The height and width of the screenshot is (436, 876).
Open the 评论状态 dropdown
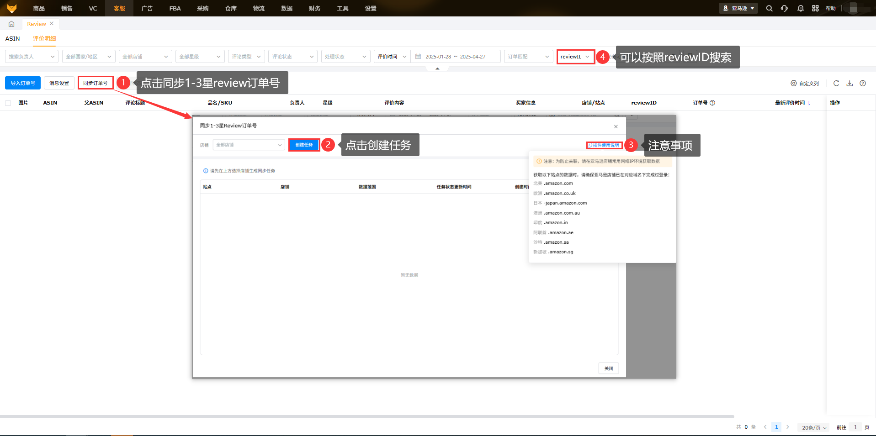[x=293, y=57]
